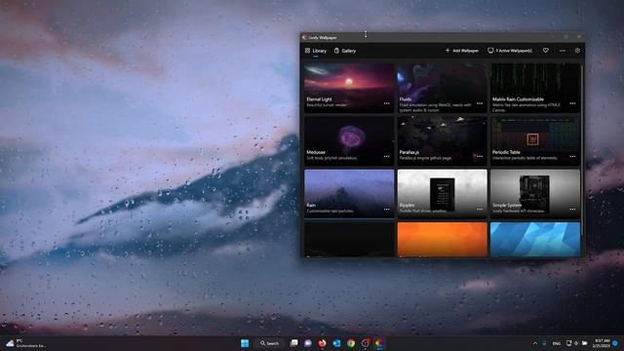
Task: Open Lively settings gear icon
Action: (577, 51)
